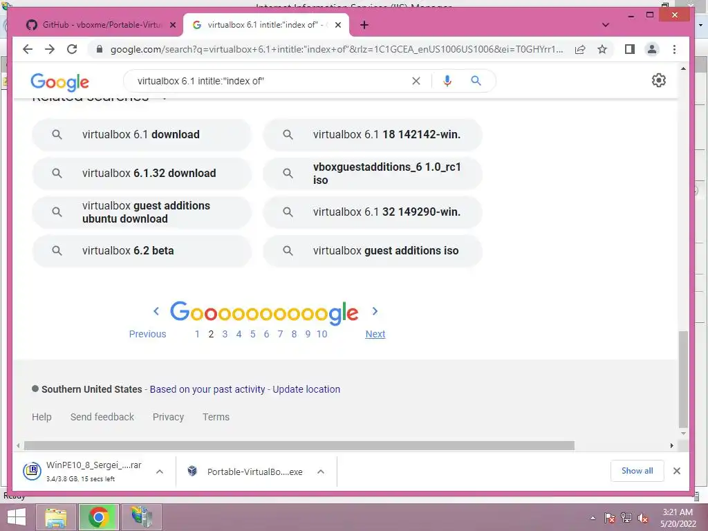Screen dimensions: 708x531
Task: Show hidden system tray icons
Action: pyautogui.click(x=593, y=519)
